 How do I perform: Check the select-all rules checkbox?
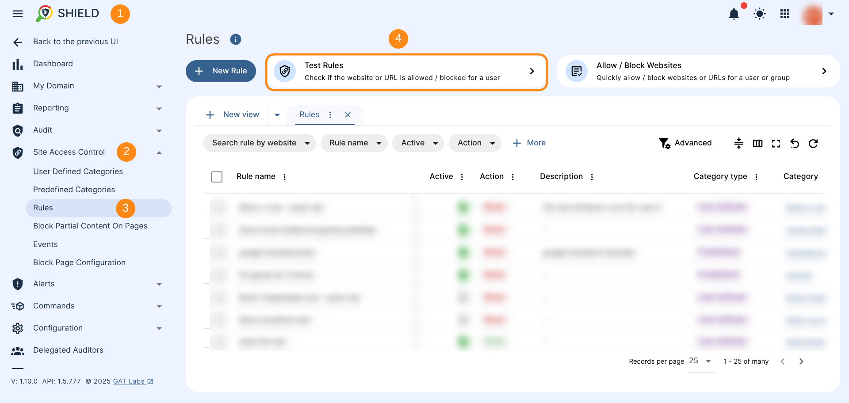pyautogui.click(x=217, y=177)
